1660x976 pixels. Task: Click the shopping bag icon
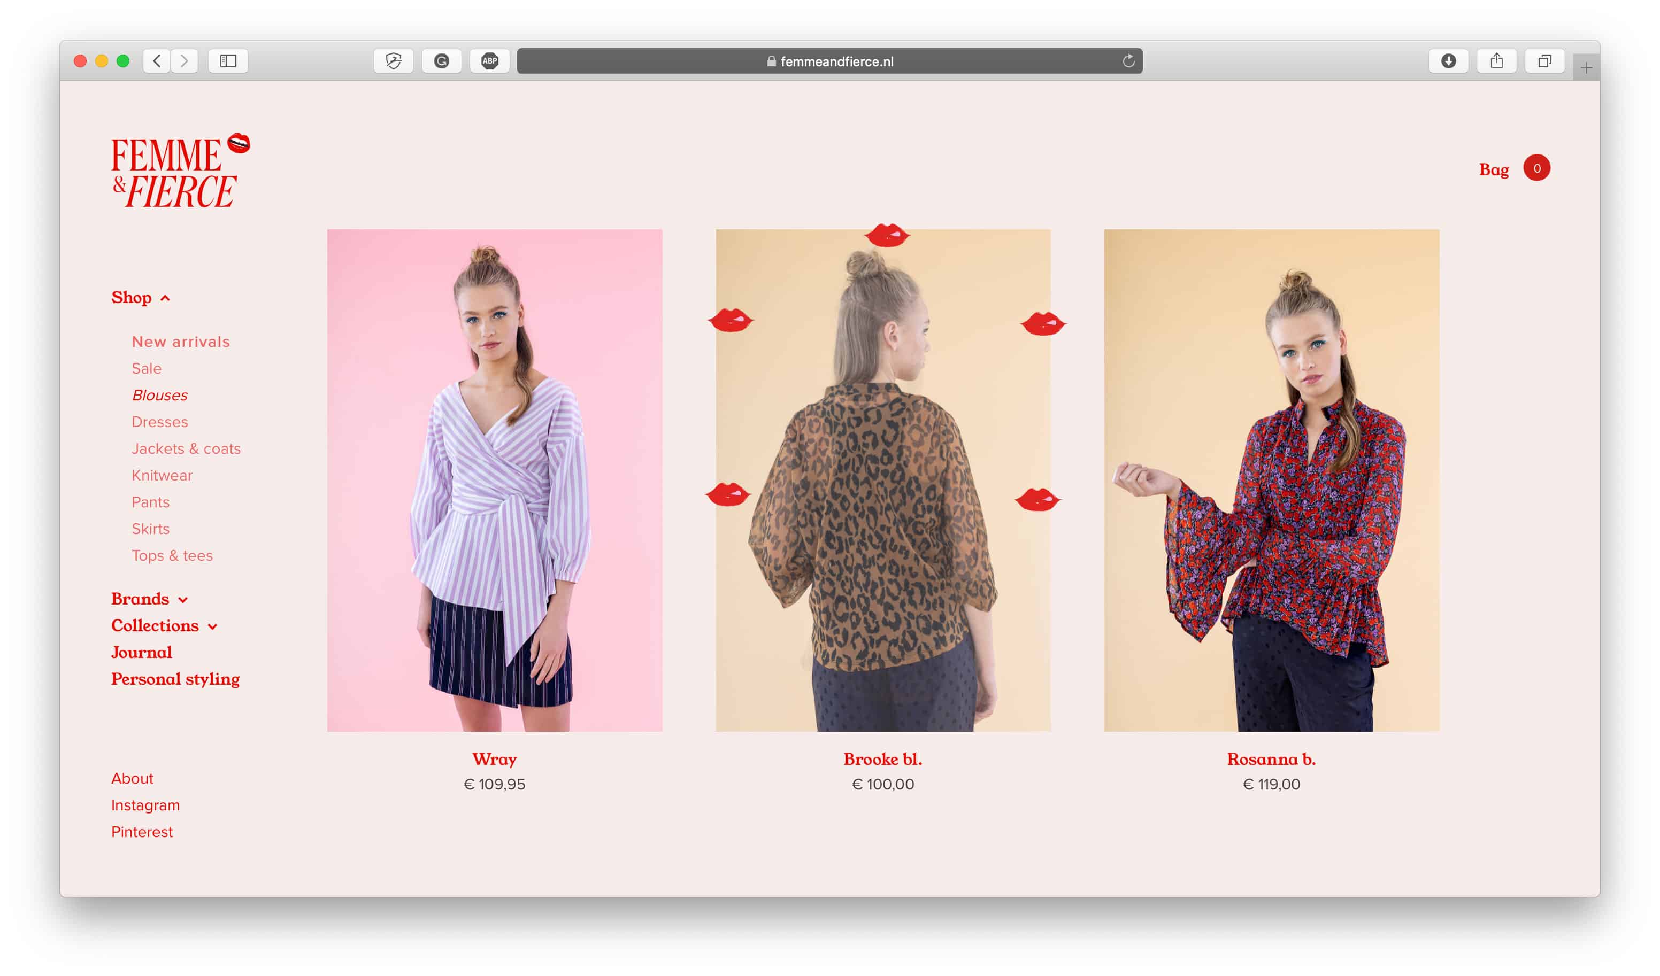1537,168
